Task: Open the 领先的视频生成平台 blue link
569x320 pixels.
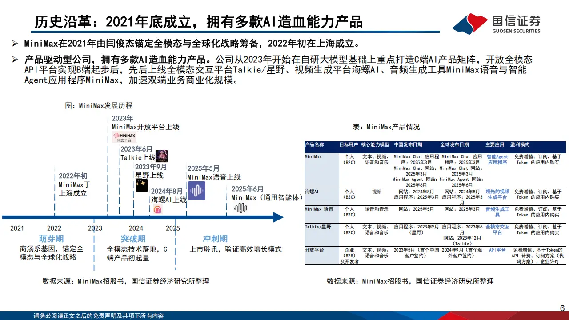Action: coord(497,194)
